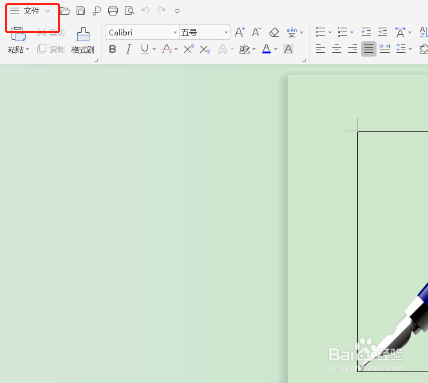Open clipboard group dialog launcher
The height and width of the screenshot is (383, 428).
tap(96, 61)
